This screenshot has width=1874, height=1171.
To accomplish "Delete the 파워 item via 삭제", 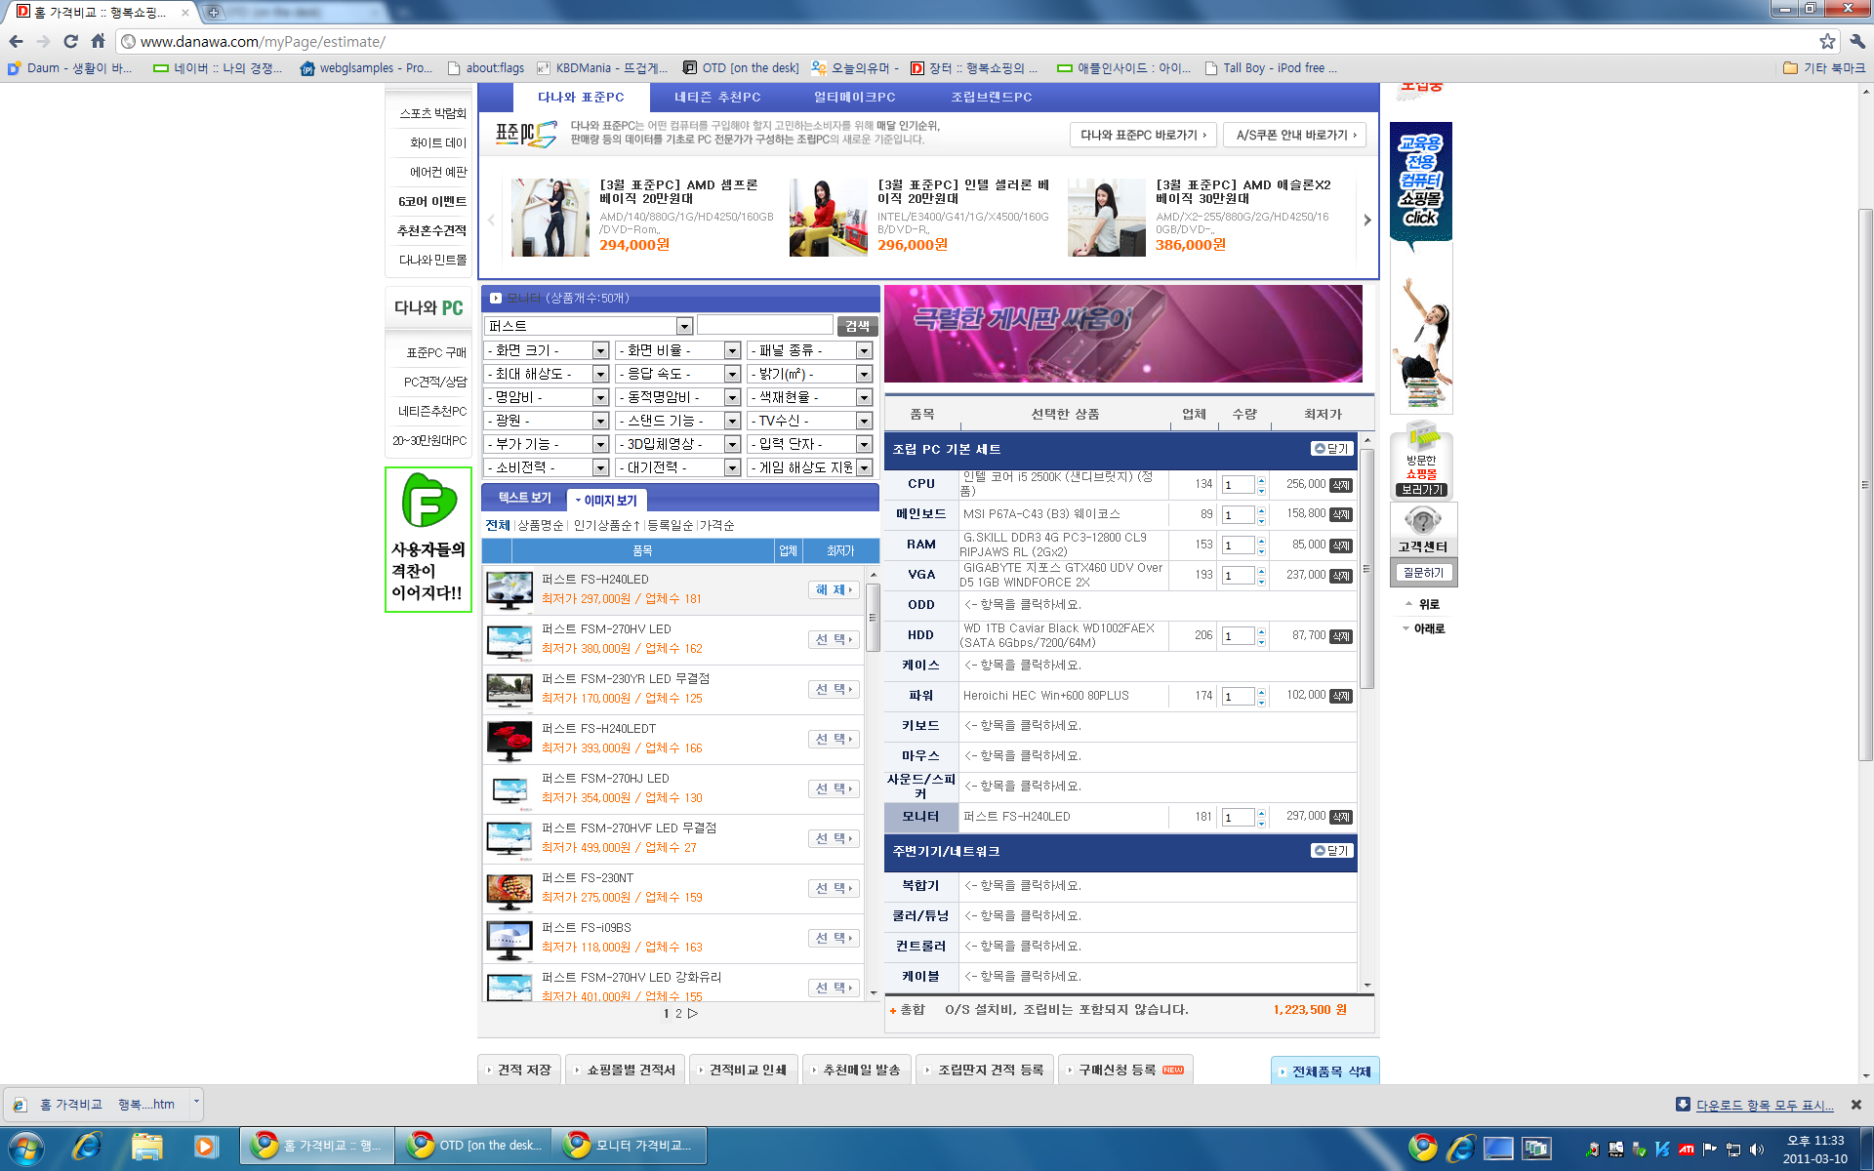I will 1341,696.
